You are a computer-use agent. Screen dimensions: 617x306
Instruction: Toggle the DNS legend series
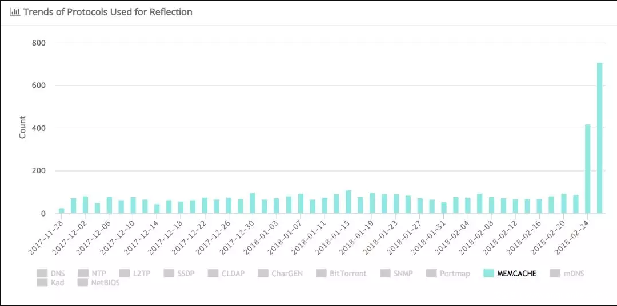point(57,274)
